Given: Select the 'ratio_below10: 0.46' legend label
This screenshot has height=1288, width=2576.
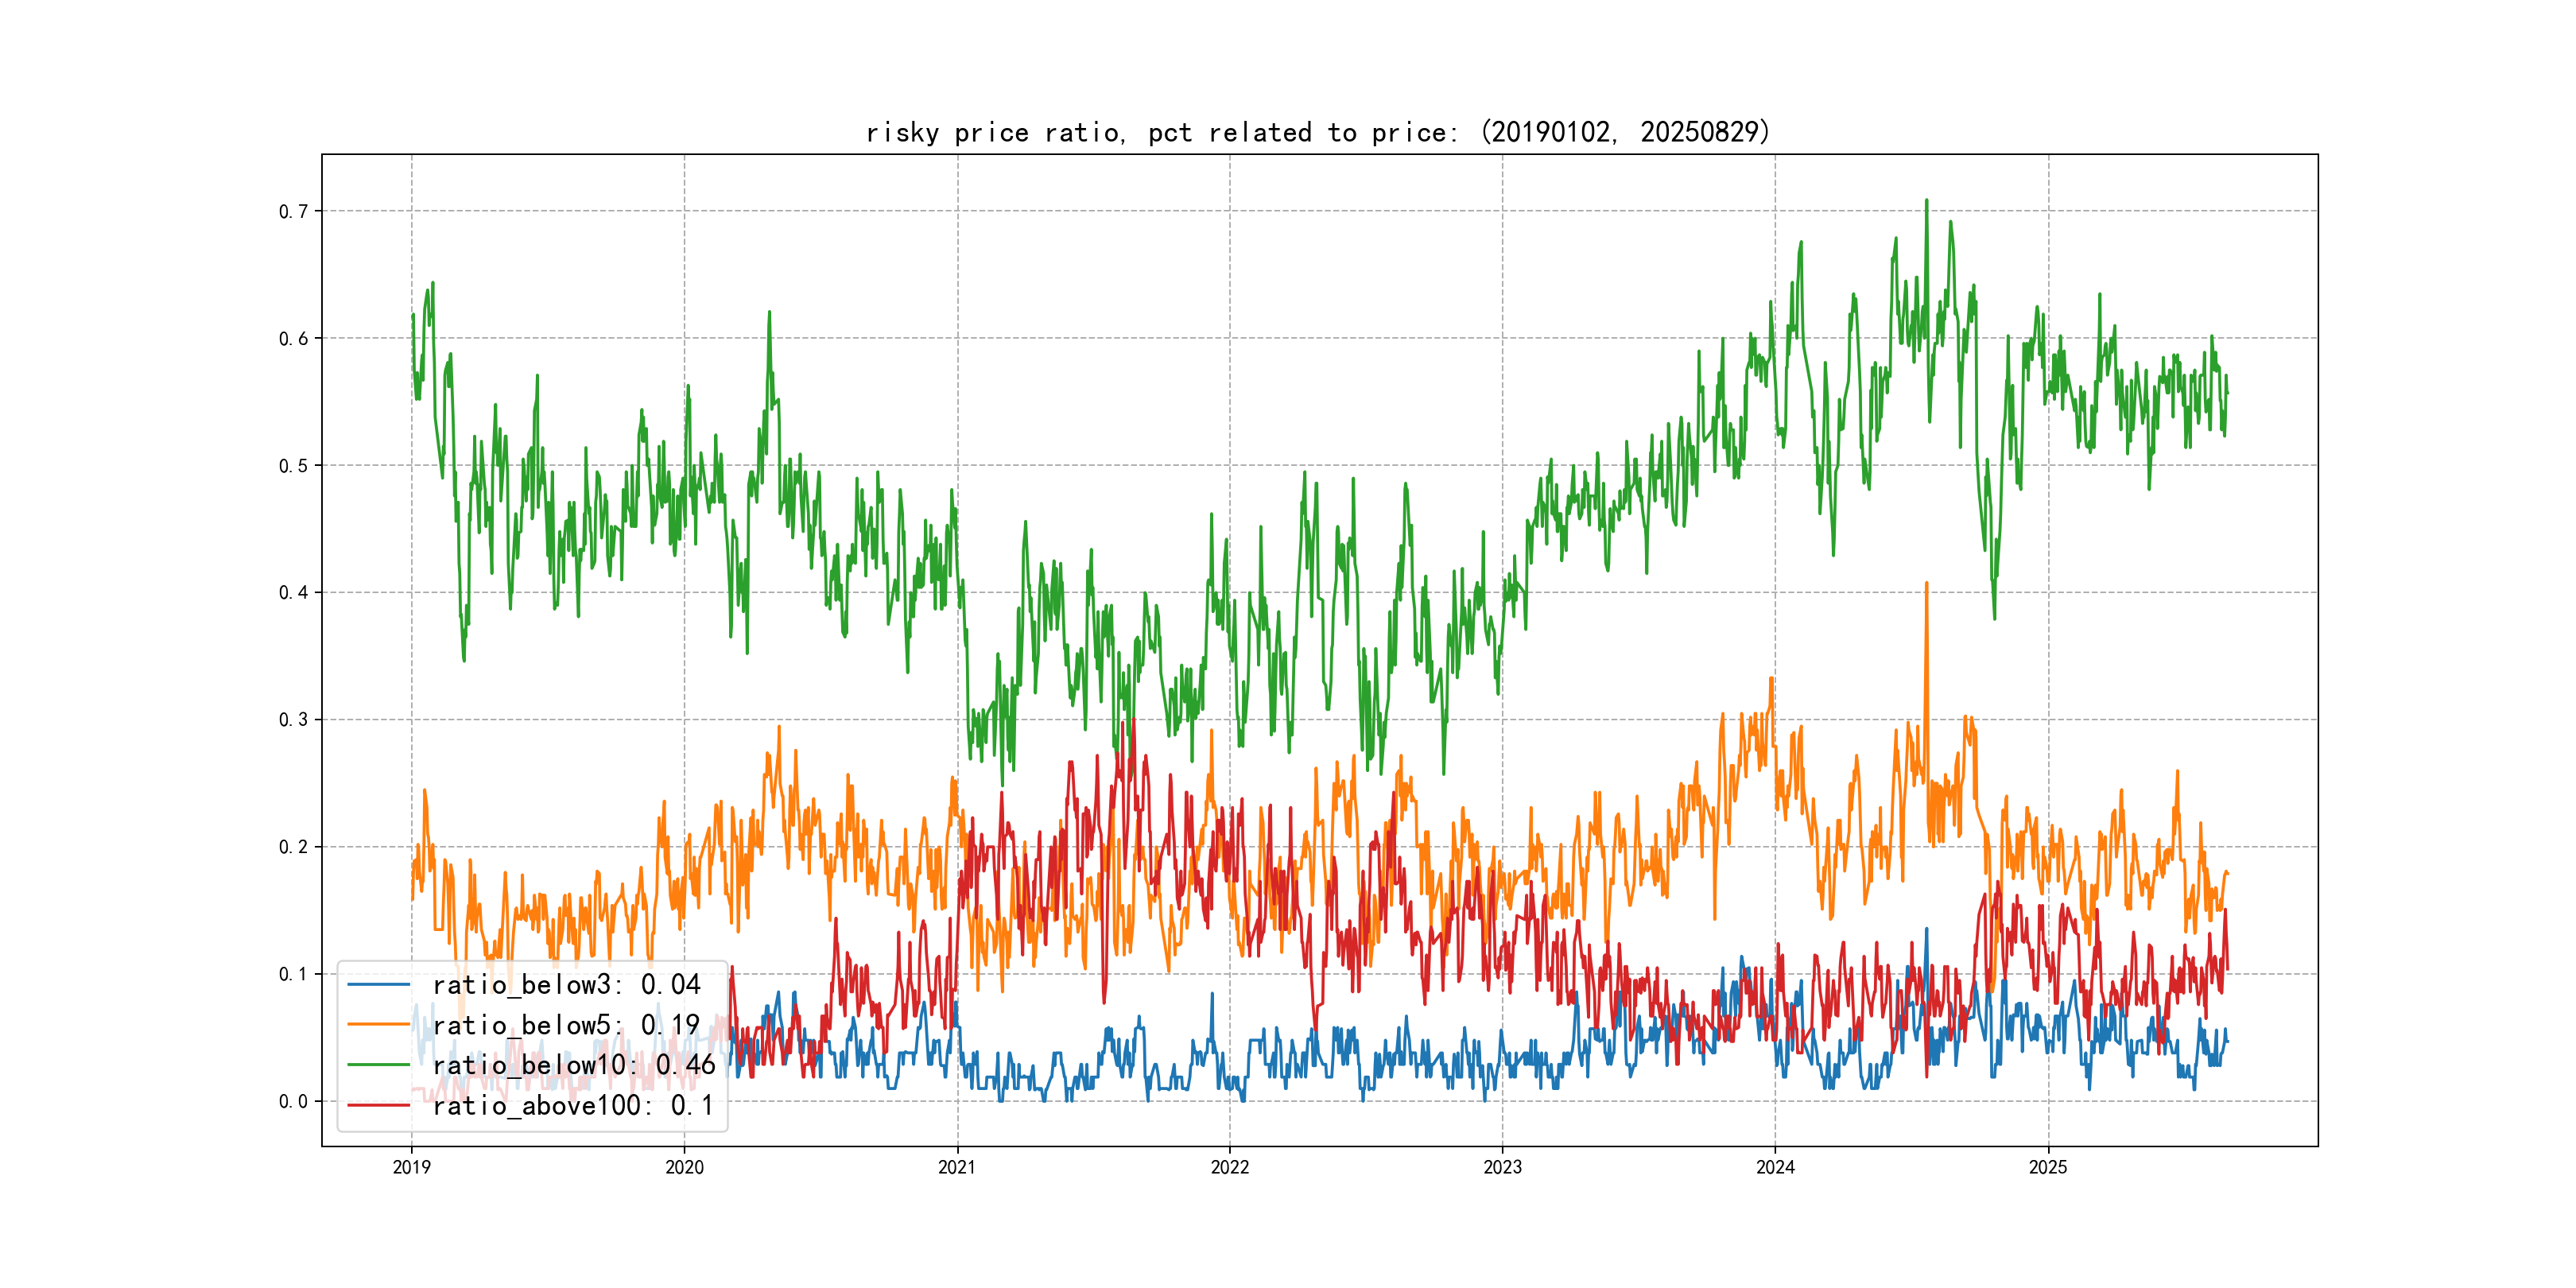Looking at the screenshot, I should pos(574,1065).
